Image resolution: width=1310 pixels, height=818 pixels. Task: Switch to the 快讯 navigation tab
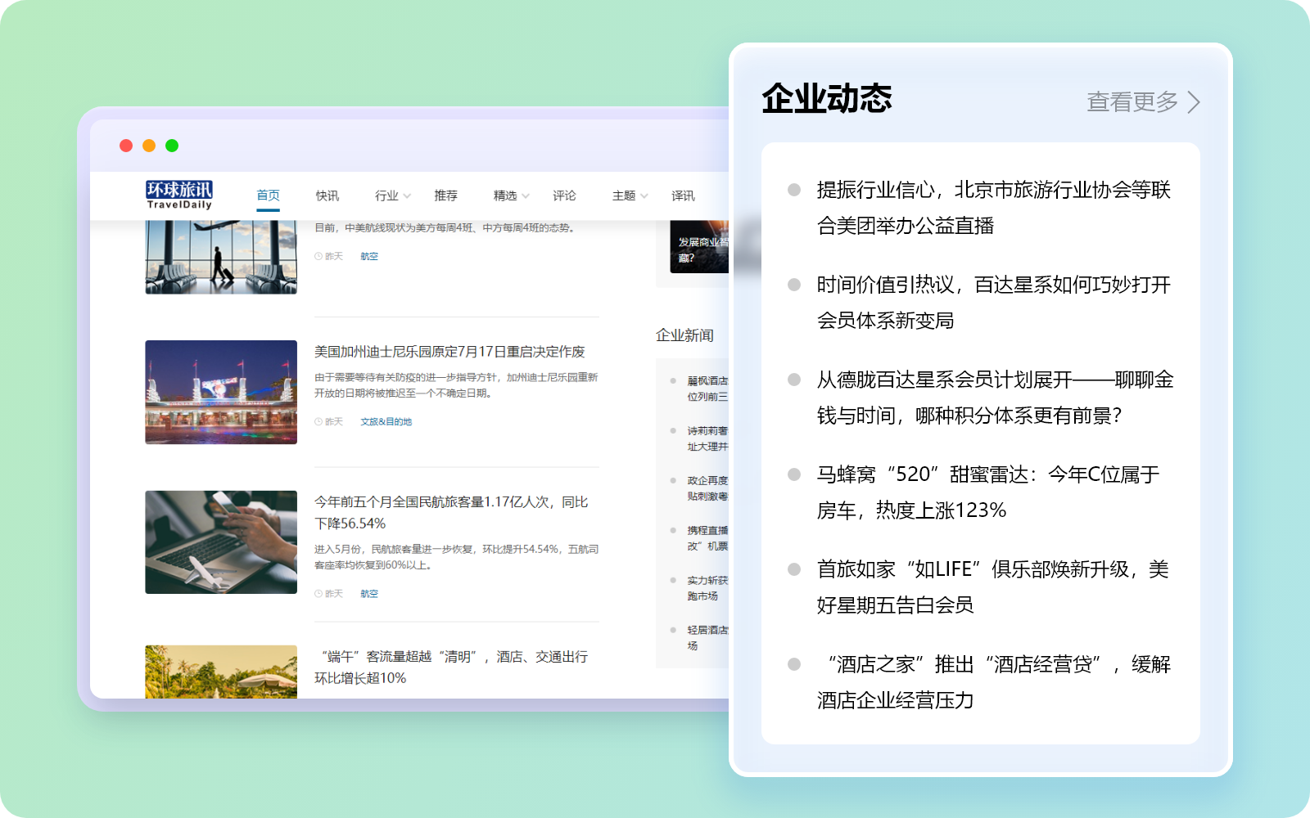point(327,196)
